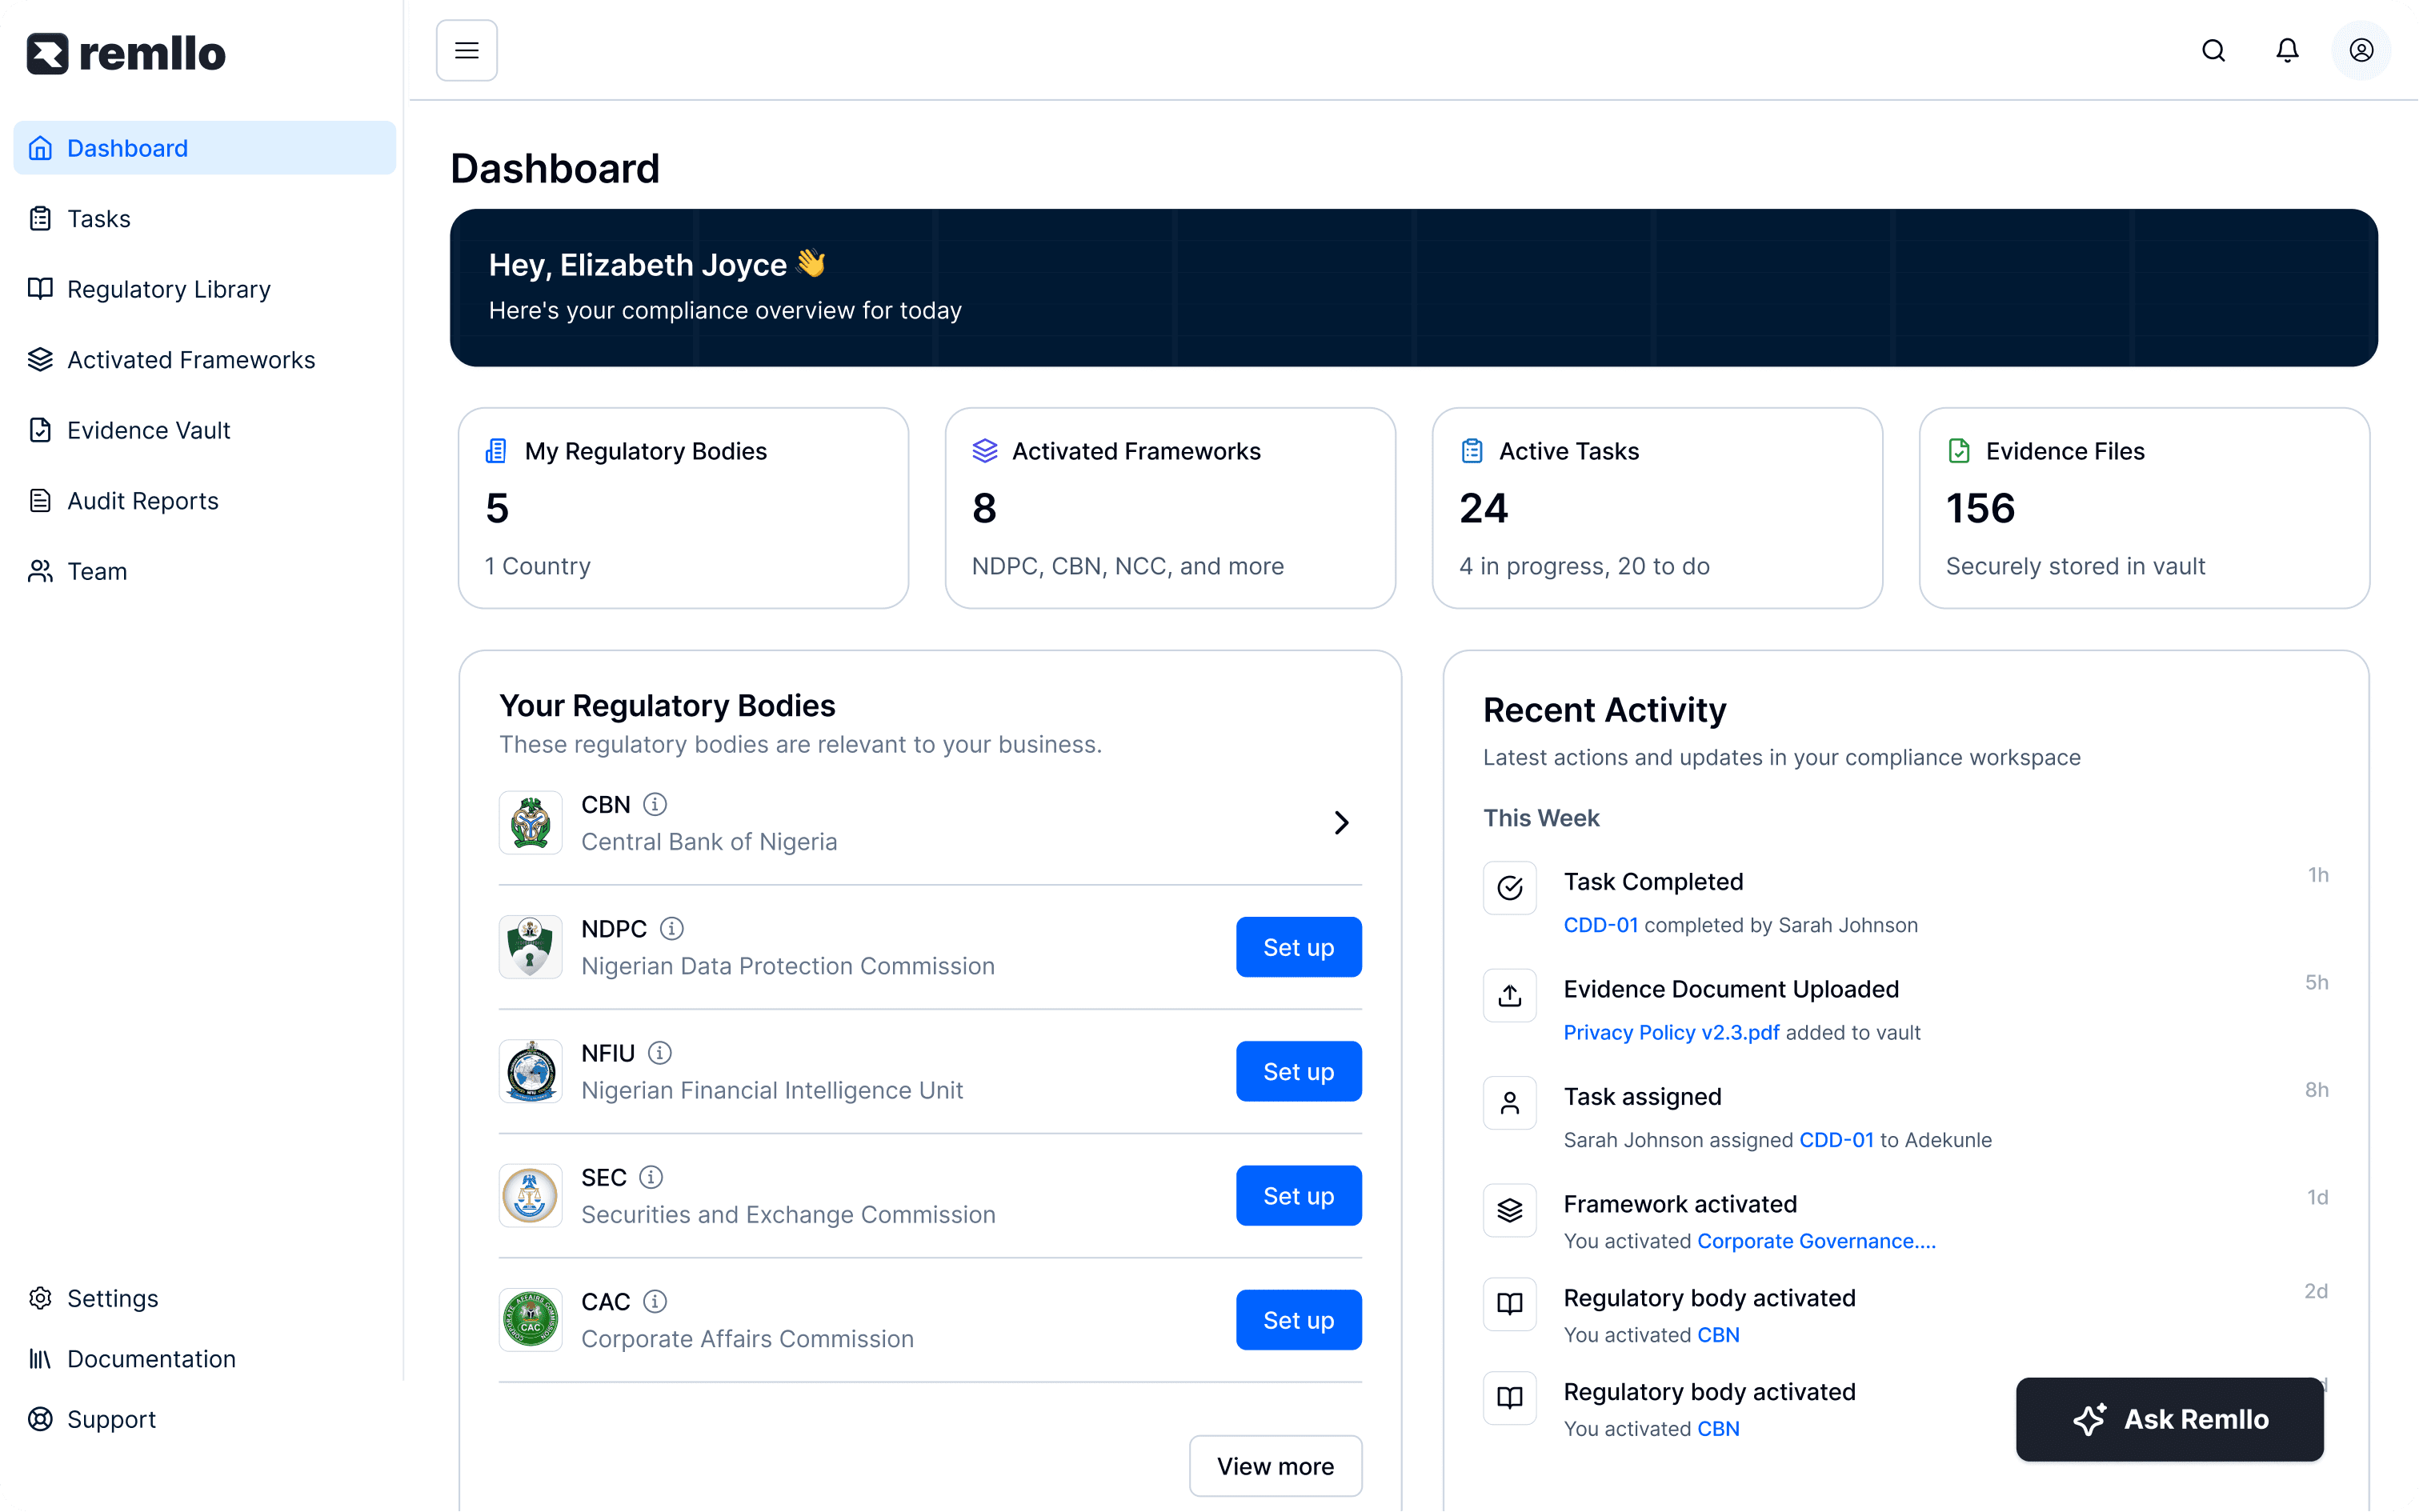Show info for NDPC

point(671,928)
